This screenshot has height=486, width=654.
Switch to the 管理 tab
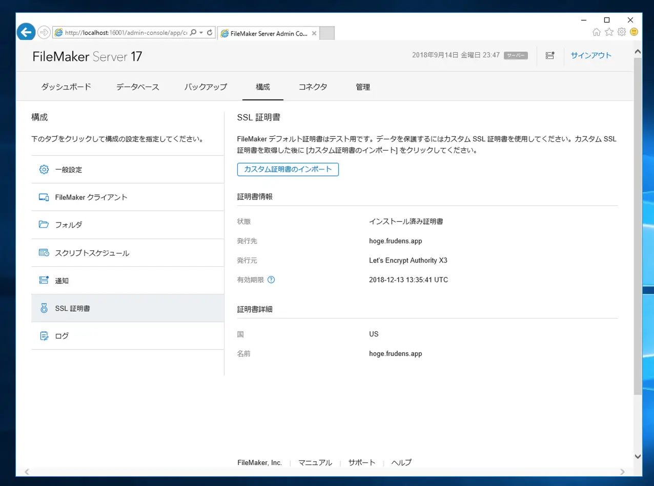tap(363, 87)
